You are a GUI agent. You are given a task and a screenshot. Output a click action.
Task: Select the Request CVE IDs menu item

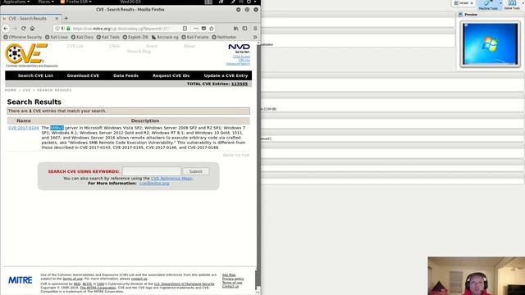171,75
